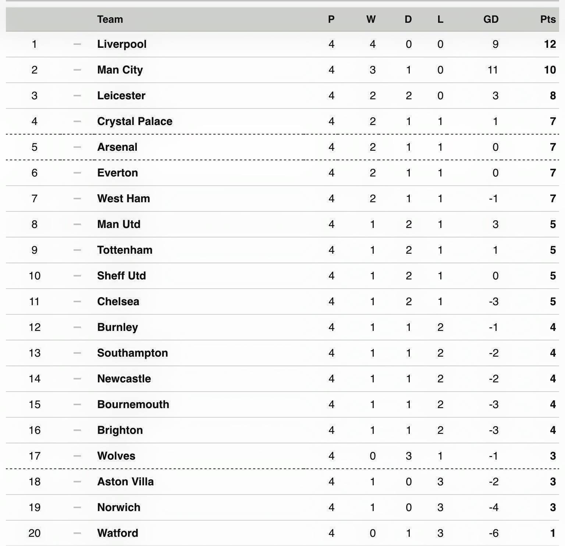Image resolution: width=565 pixels, height=546 pixels.
Task: Select Man City in the table
Action: (120, 70)
